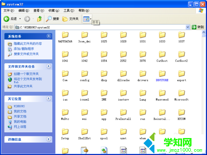This screenshot has width=207, height=155.
Task: Open the 查看(V) menu
Action: 39,11
